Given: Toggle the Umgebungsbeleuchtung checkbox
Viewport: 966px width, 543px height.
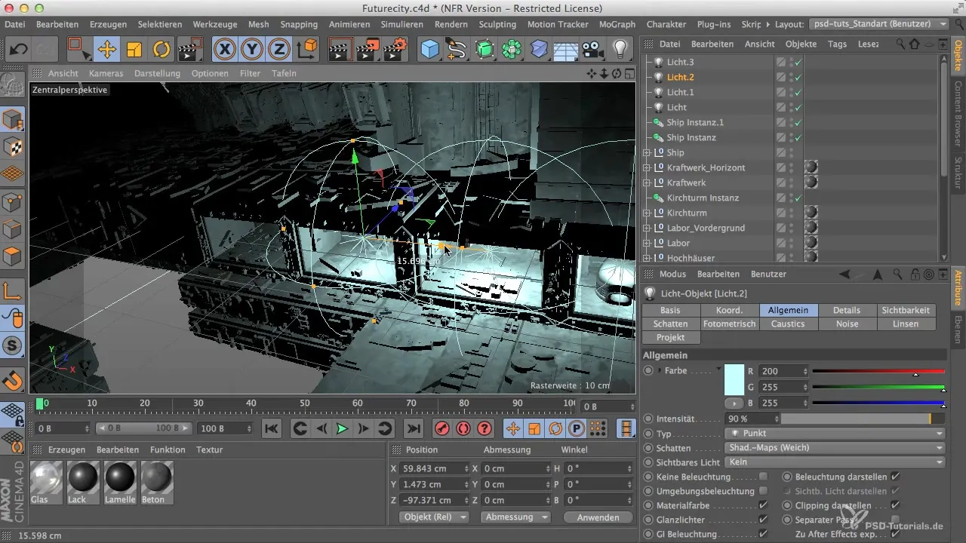Looking at the screenshot, I should click(763, 491).
